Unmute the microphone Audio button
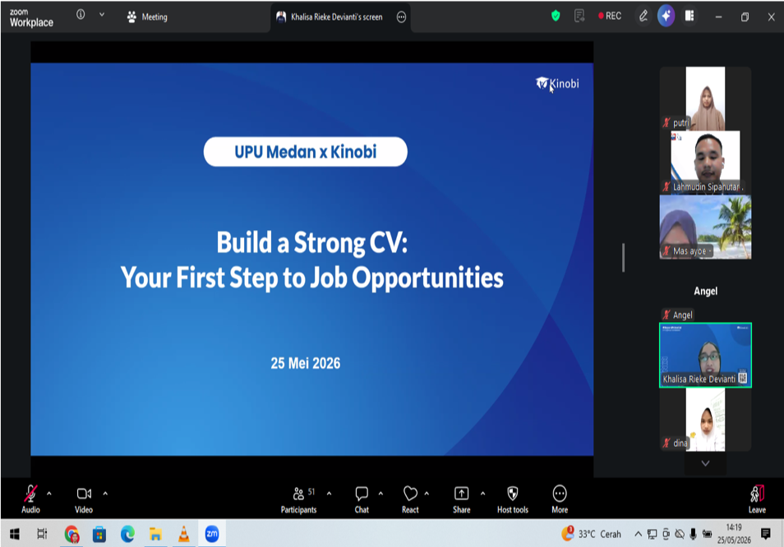 (x=30, y=499)
